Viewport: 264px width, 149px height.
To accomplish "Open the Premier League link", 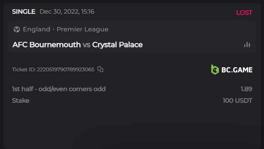I will (83, 29).
